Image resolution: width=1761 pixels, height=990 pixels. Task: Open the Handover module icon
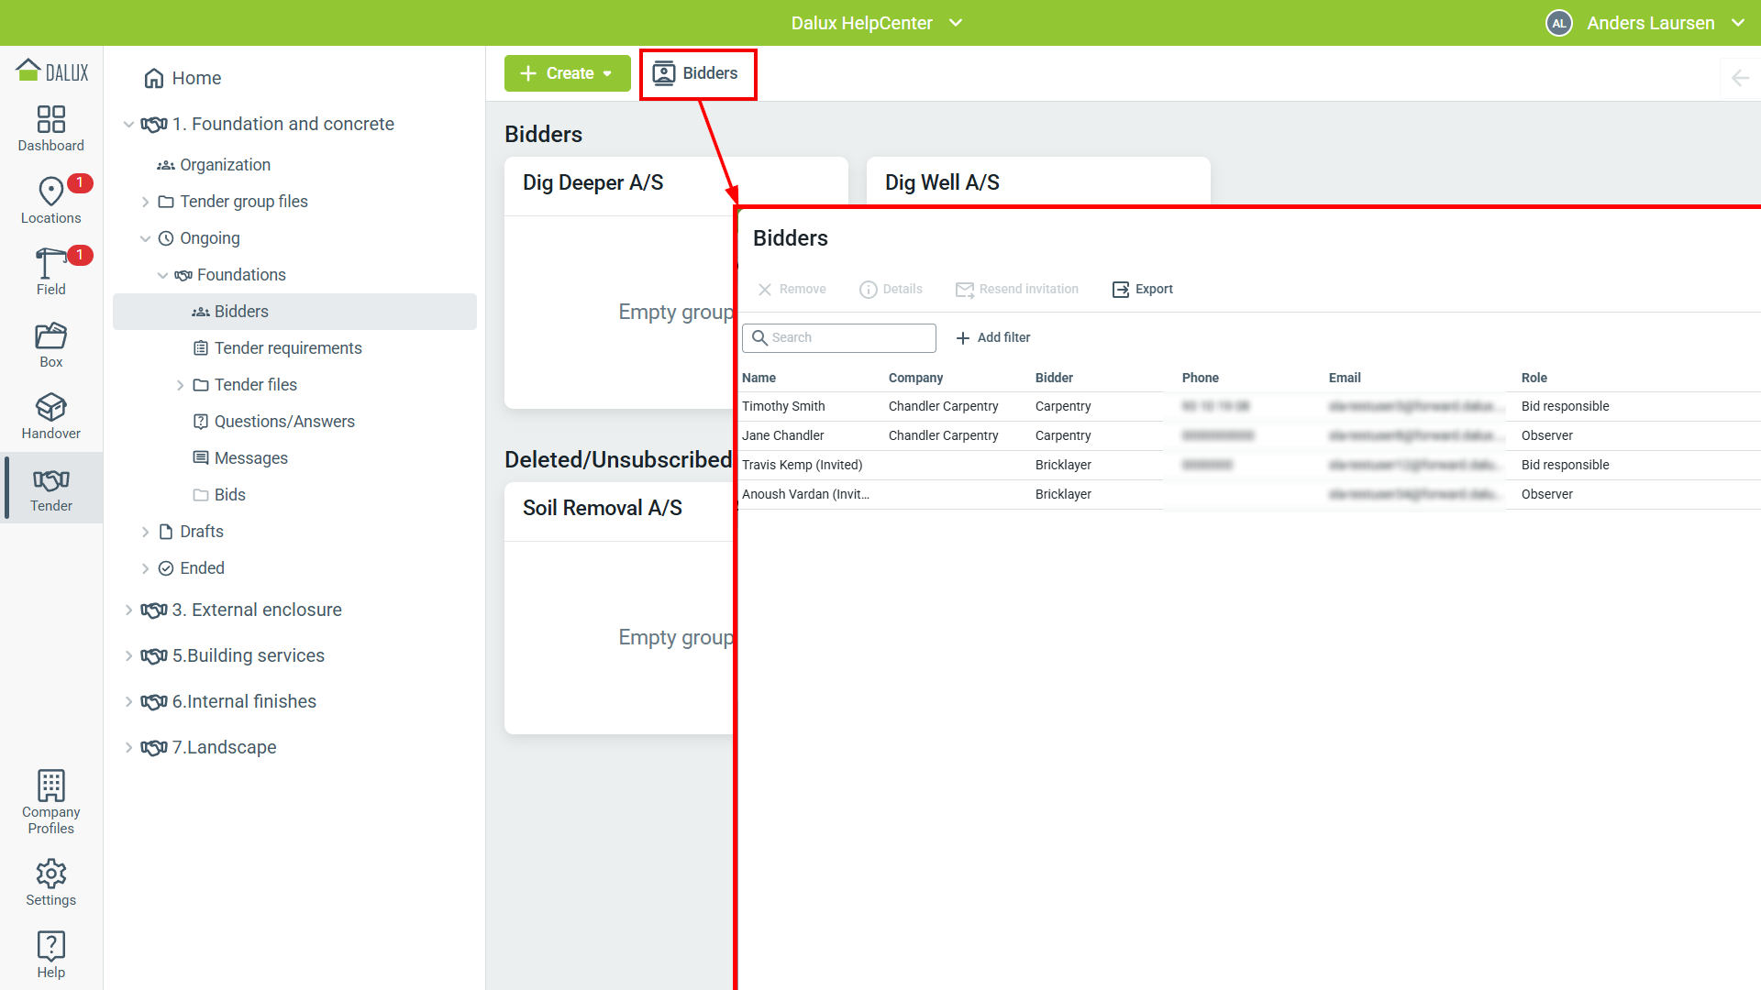pyautogui.click(x=50, y=407)
